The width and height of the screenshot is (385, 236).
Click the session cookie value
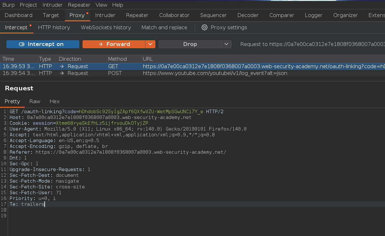102,123
